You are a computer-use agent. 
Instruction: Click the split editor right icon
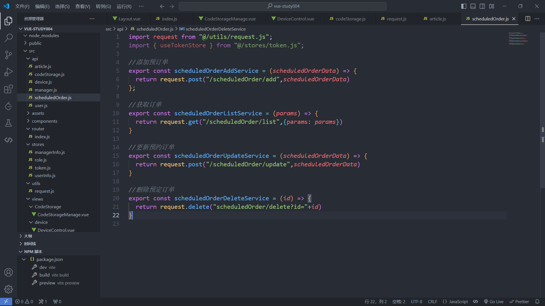(528, 19)
